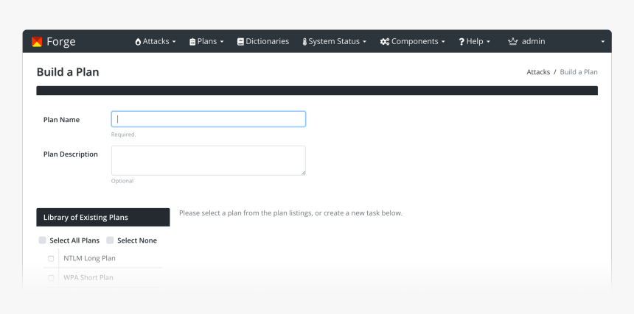Click the gears icon beside Components
Image resolution: width=634 pixels, height=314 pixels.
point(385,41)
